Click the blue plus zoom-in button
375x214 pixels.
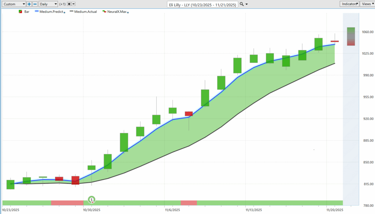[29, 4]
